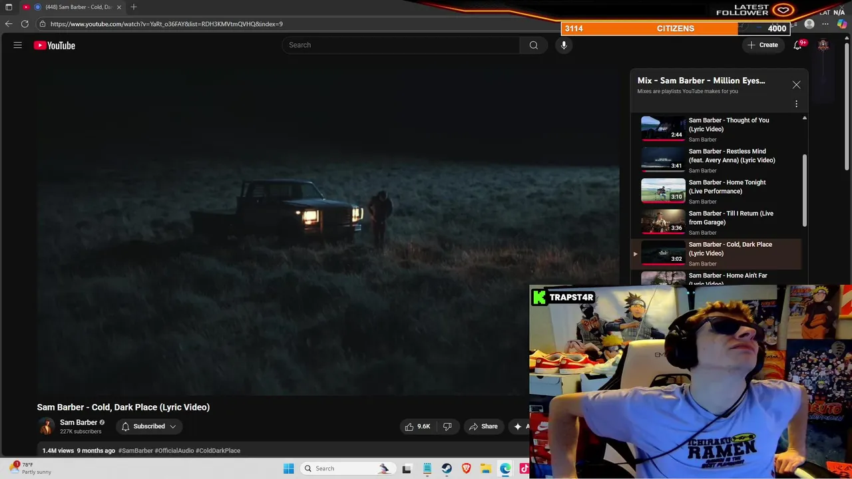Open Task View on the taskbar

click(x=407, y=468)
